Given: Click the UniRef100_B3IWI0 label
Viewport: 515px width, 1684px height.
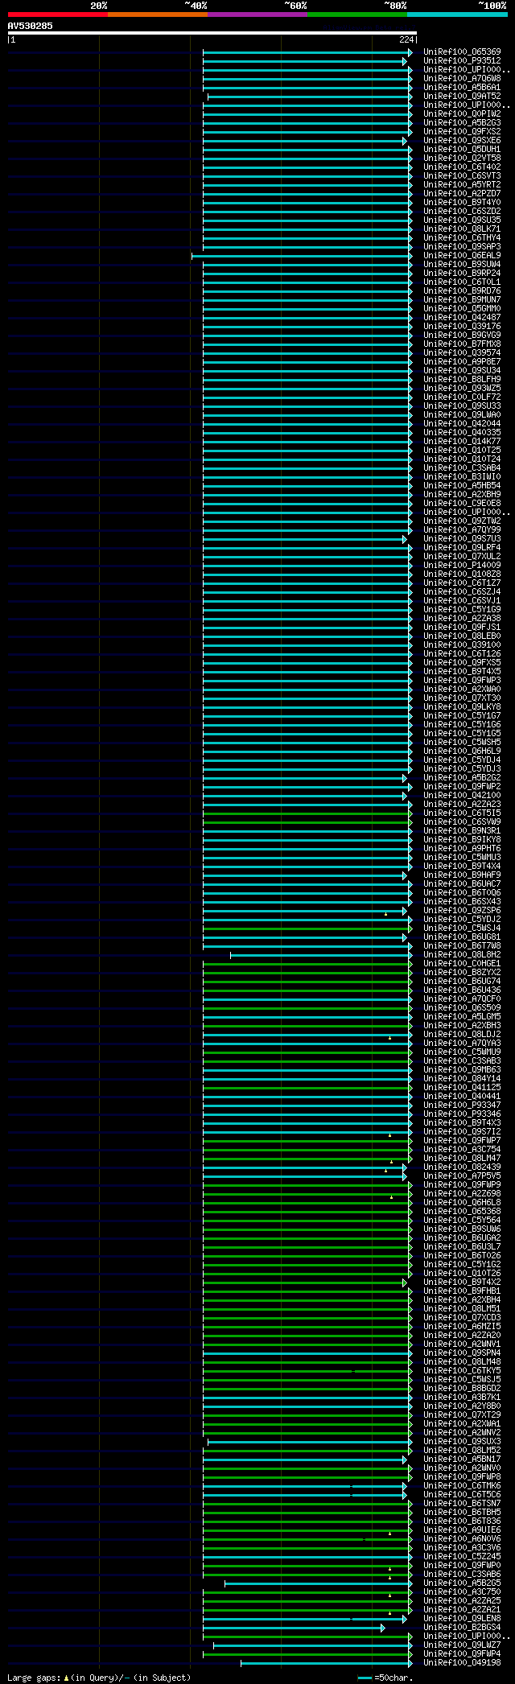Looking at the screenshot, I should [x=462, y=477].
